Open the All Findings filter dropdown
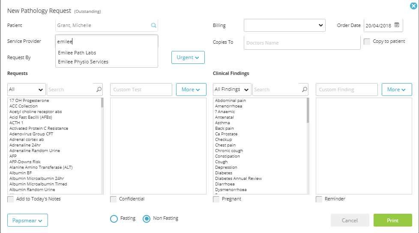This screenshot has height=233, width=419. pos(232,90)
